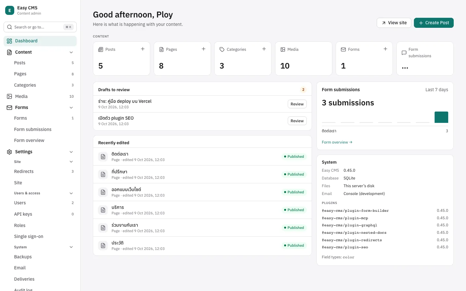Click the Last 7 days label
466x291 pixels.
(x=437, y=90)
